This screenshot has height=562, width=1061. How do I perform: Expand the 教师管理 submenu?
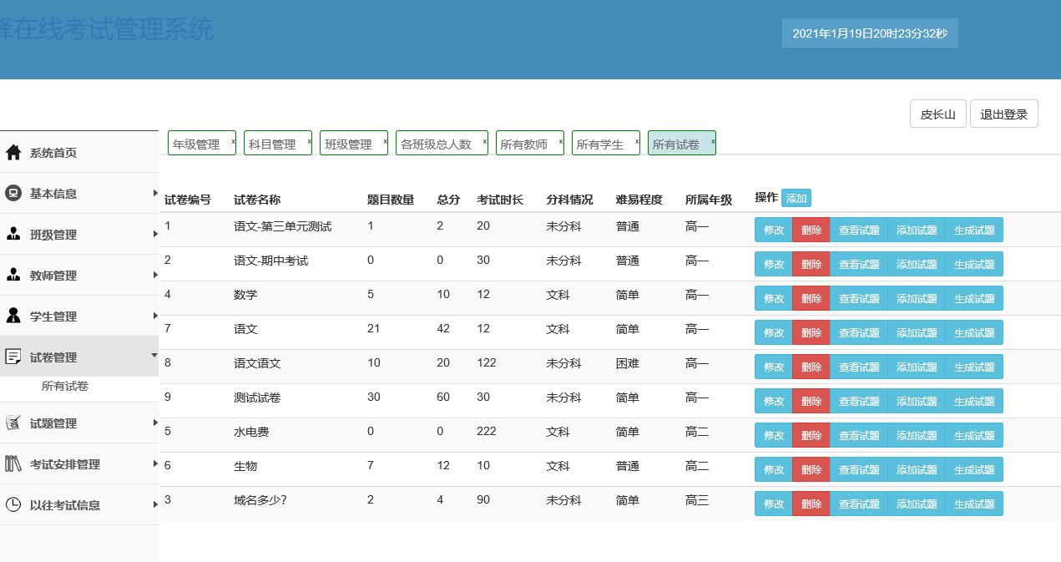[154, 275]
